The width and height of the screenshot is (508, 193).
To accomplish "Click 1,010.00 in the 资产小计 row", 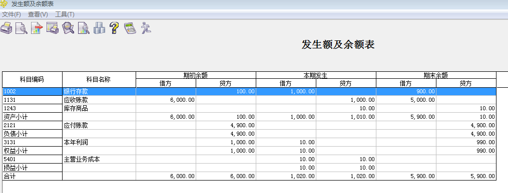I will click(x=346, y=117).
